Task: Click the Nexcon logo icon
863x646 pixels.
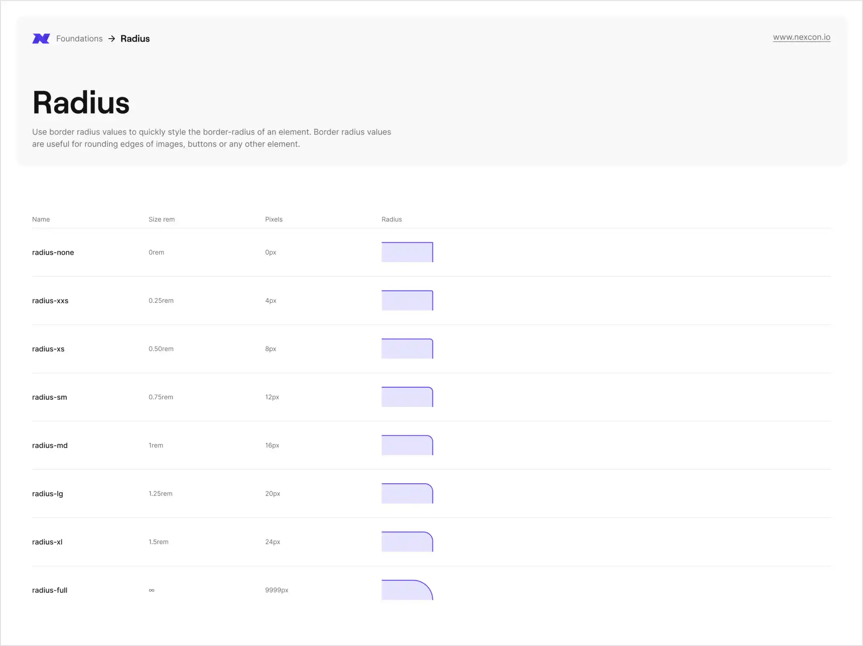Action: 41,38
